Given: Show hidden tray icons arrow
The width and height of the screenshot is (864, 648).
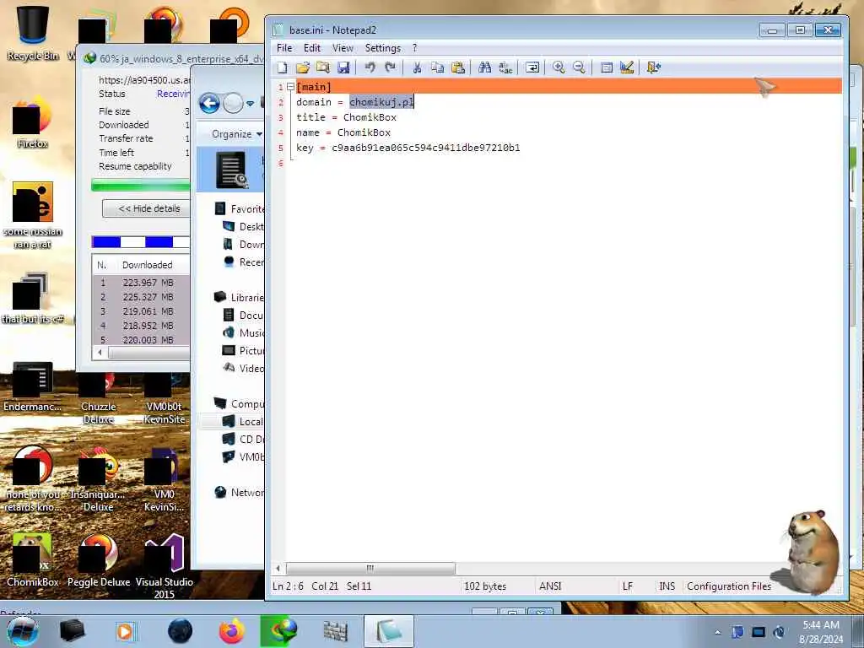Looking at the screenshot, I should click(x=717, y=632).
